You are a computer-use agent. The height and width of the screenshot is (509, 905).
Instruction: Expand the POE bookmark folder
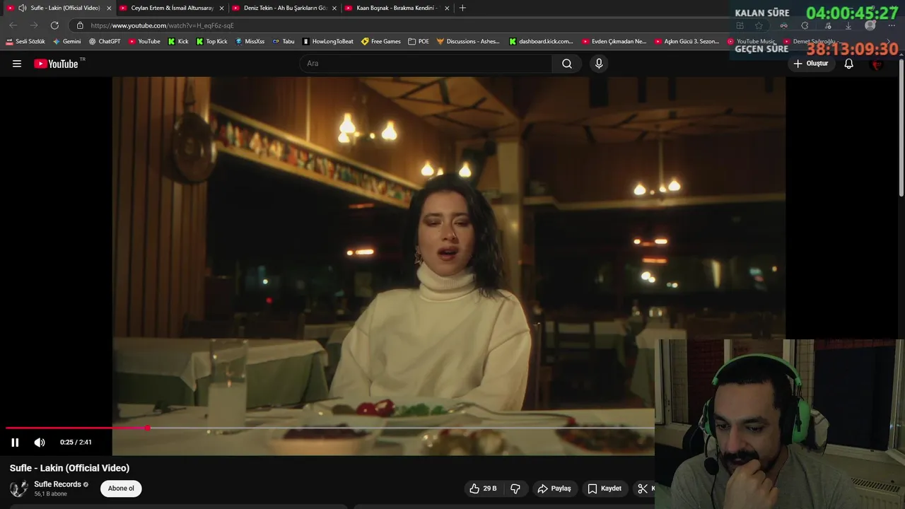[x=419, y=42]
